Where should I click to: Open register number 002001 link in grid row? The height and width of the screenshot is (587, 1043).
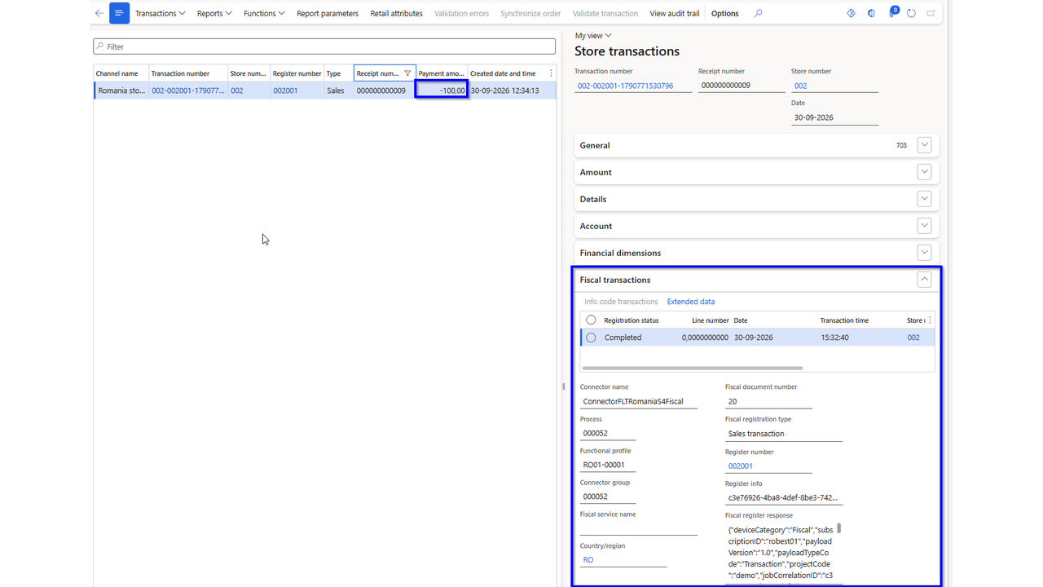pos(285,90)
